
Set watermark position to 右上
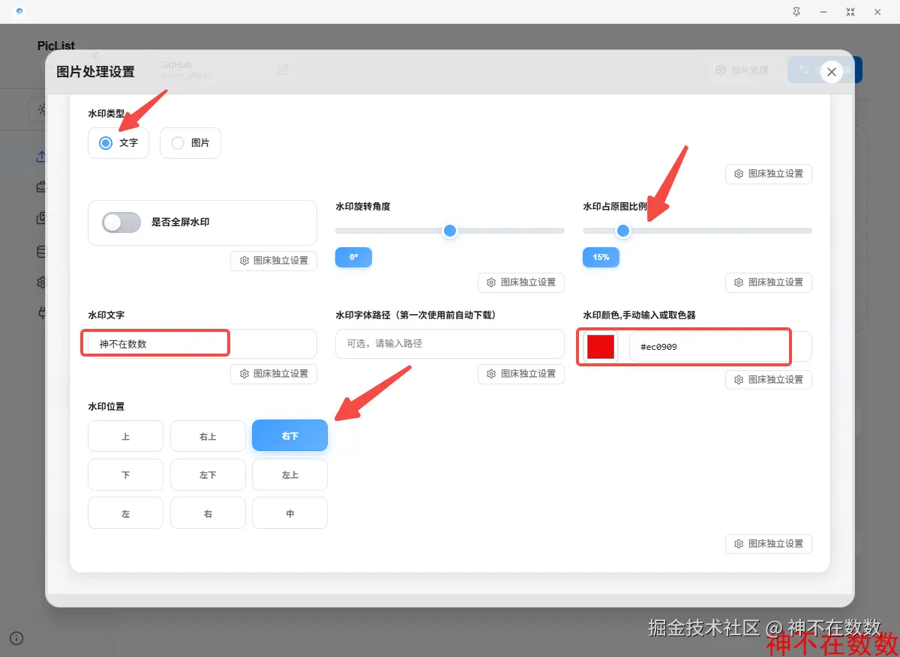(208, 436)
